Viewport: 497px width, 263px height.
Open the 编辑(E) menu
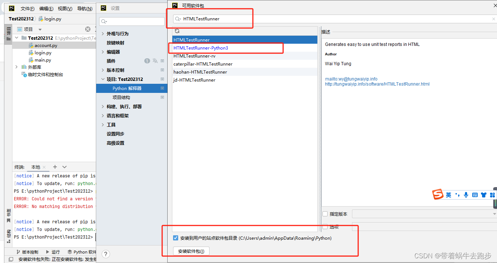coord(46,9)
